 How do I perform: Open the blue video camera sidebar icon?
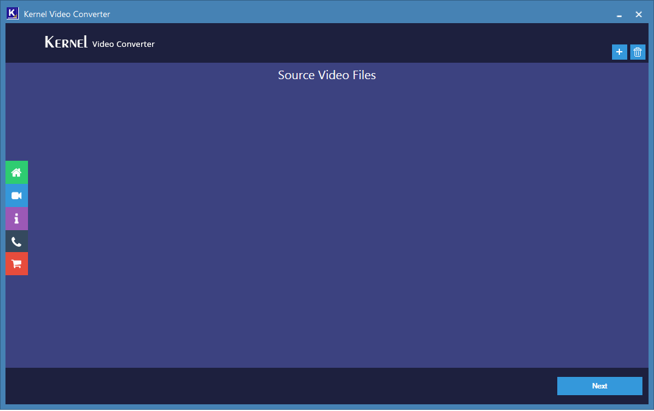coord(16,195)
